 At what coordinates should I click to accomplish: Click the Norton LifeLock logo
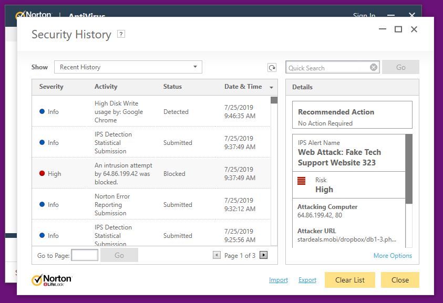point(51,280)
